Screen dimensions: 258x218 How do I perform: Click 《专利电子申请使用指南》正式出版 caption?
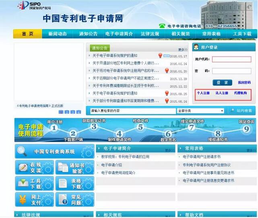pos(40,106)
